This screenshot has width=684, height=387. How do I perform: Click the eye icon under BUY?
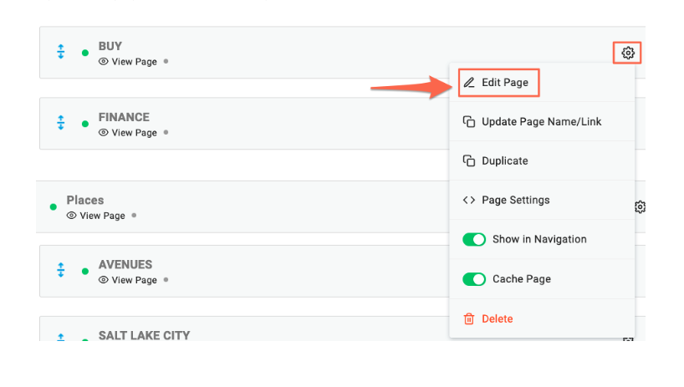104,62
